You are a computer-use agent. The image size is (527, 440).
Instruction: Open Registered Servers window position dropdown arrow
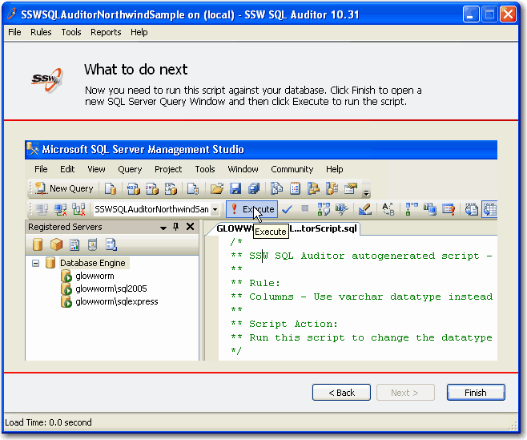point(163,228)
